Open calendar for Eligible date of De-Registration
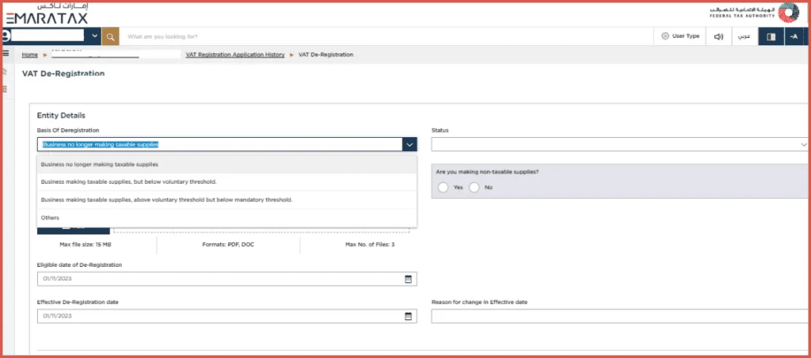 coord(409,279)
